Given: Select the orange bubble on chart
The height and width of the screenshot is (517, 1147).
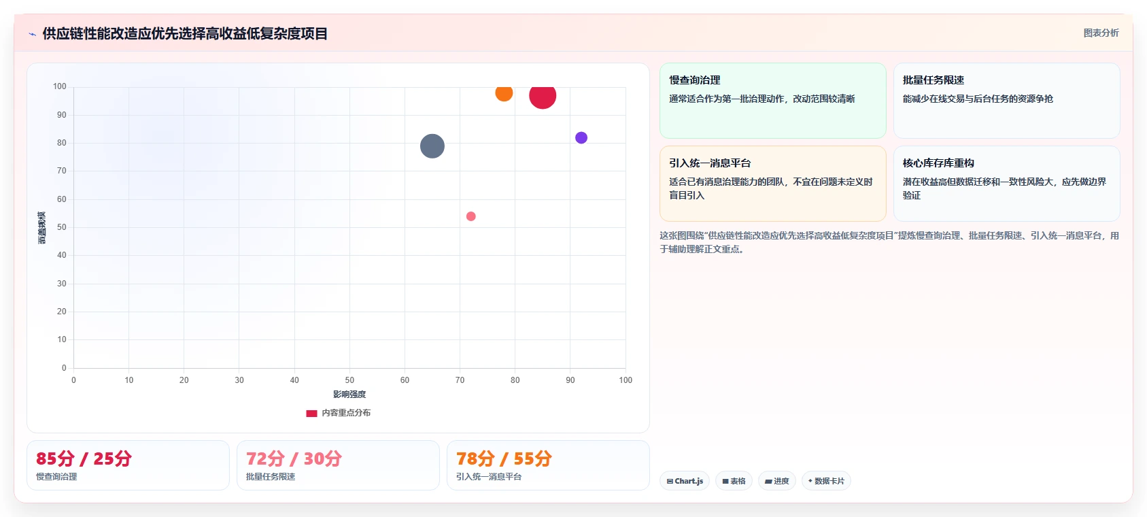Looking at the screenshot, I should coord(504,93).
